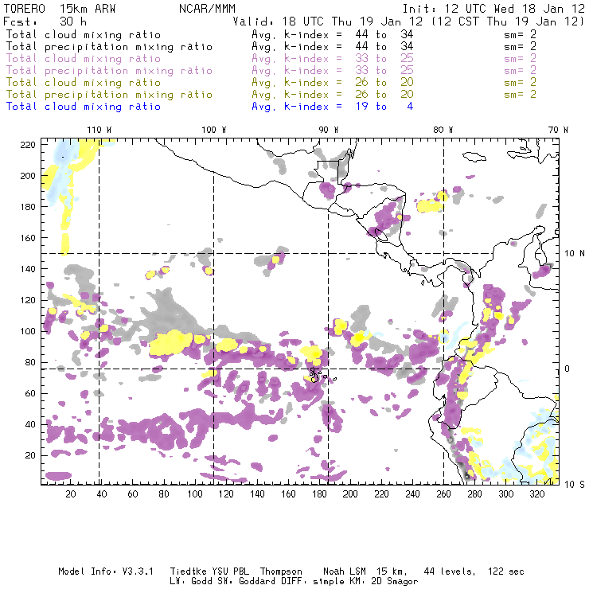This screenshot has width=589, height=589.
Task: Click purple 'Total precipitation mixing ratio' legend
Action: click(109, 71)
